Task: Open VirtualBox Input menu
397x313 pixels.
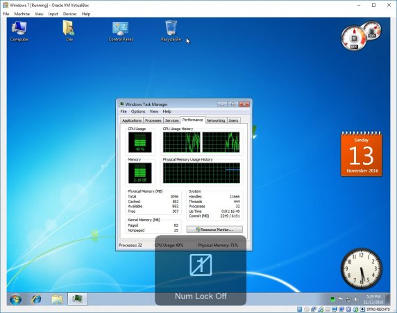Action: pyautogui.click(x=53, y=14)
